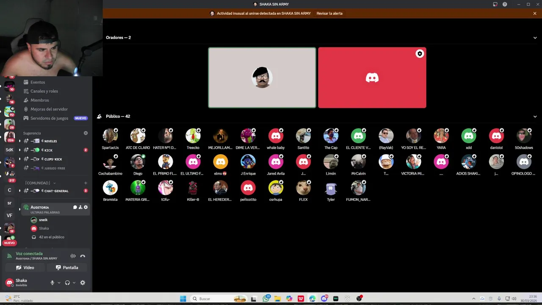The image size is (542, 305).
Task: Click Revisar la alerta link
Action: coord(329,14)
